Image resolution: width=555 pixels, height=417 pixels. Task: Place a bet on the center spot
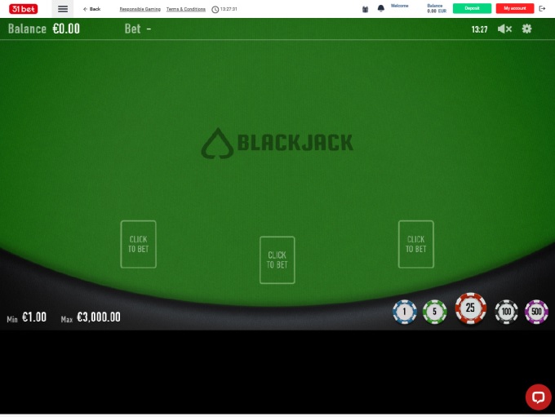coord(277,260)
